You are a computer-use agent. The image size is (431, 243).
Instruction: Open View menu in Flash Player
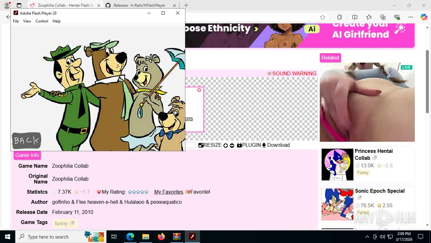(27, 21)
